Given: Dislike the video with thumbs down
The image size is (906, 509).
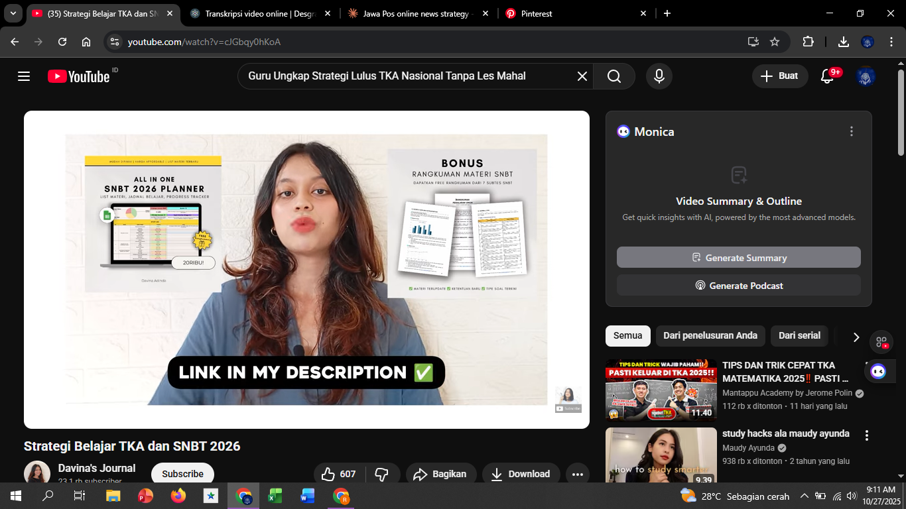Looking at the screenshot, I should click(381, 474).
